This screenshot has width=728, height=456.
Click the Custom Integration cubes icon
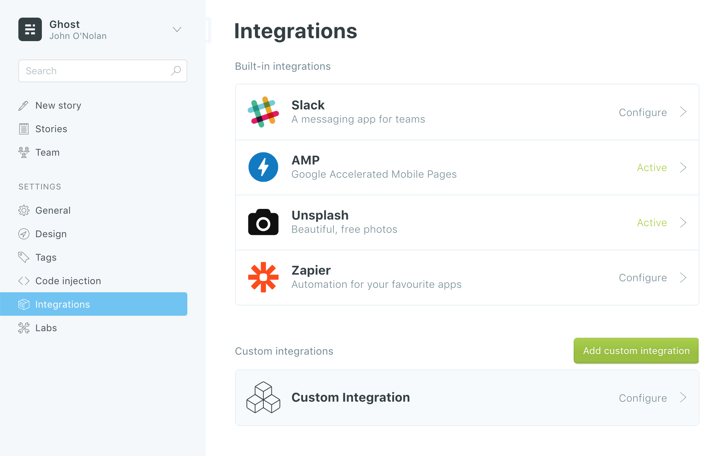[263, 398]
